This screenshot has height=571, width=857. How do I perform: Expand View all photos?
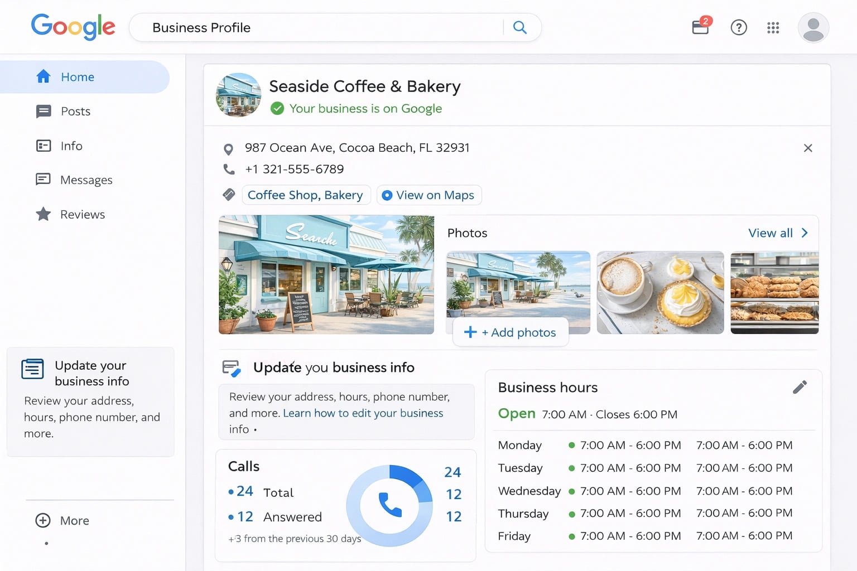pyautogui.click(x=778, y=233)
